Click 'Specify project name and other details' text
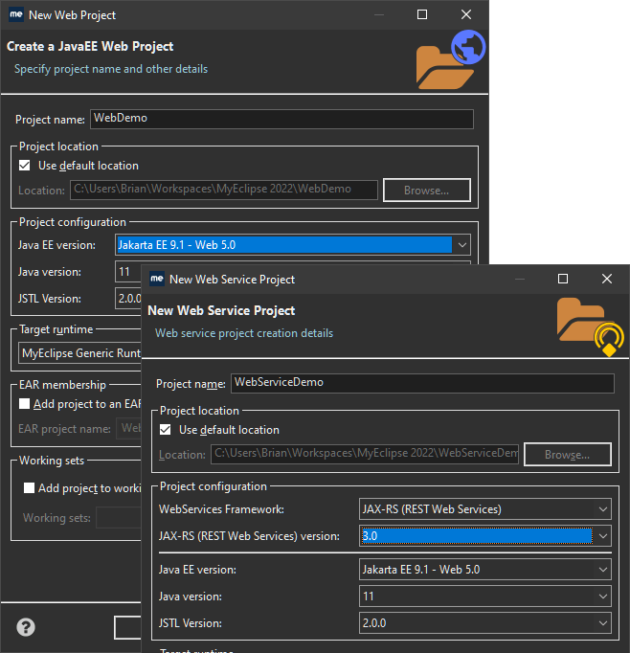630x653 pixels. [111, 69]
